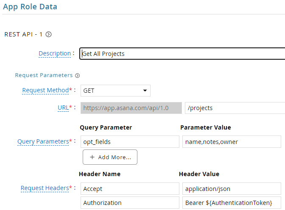Viewport: 285px width, 210px height.
Task: Click the Bearer ${AuthenticationToken} value field
Action: coord(232,203)
